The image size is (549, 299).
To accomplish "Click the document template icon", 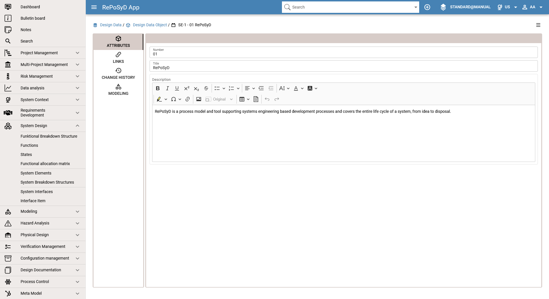I will (256, 99).
